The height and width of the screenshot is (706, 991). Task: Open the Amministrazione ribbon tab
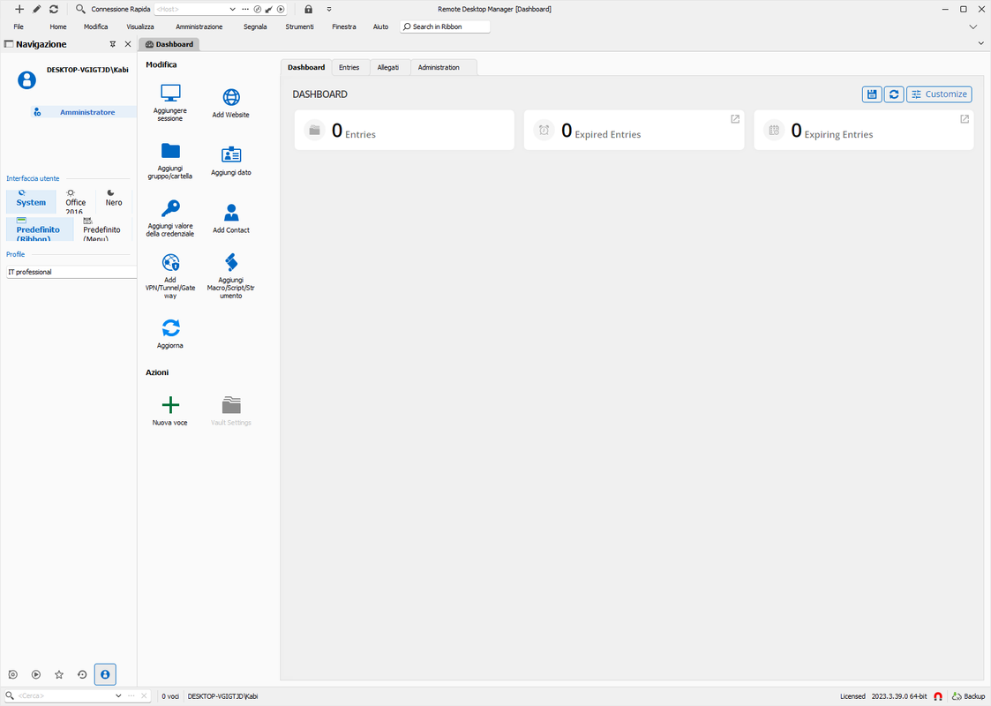pyautogui.click(x=199, y=26)
